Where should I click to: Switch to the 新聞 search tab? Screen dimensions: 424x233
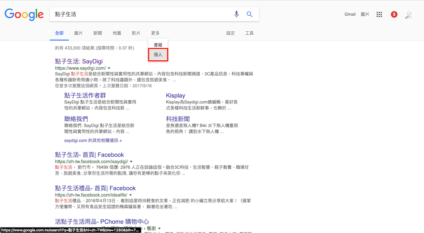(98, 33)
